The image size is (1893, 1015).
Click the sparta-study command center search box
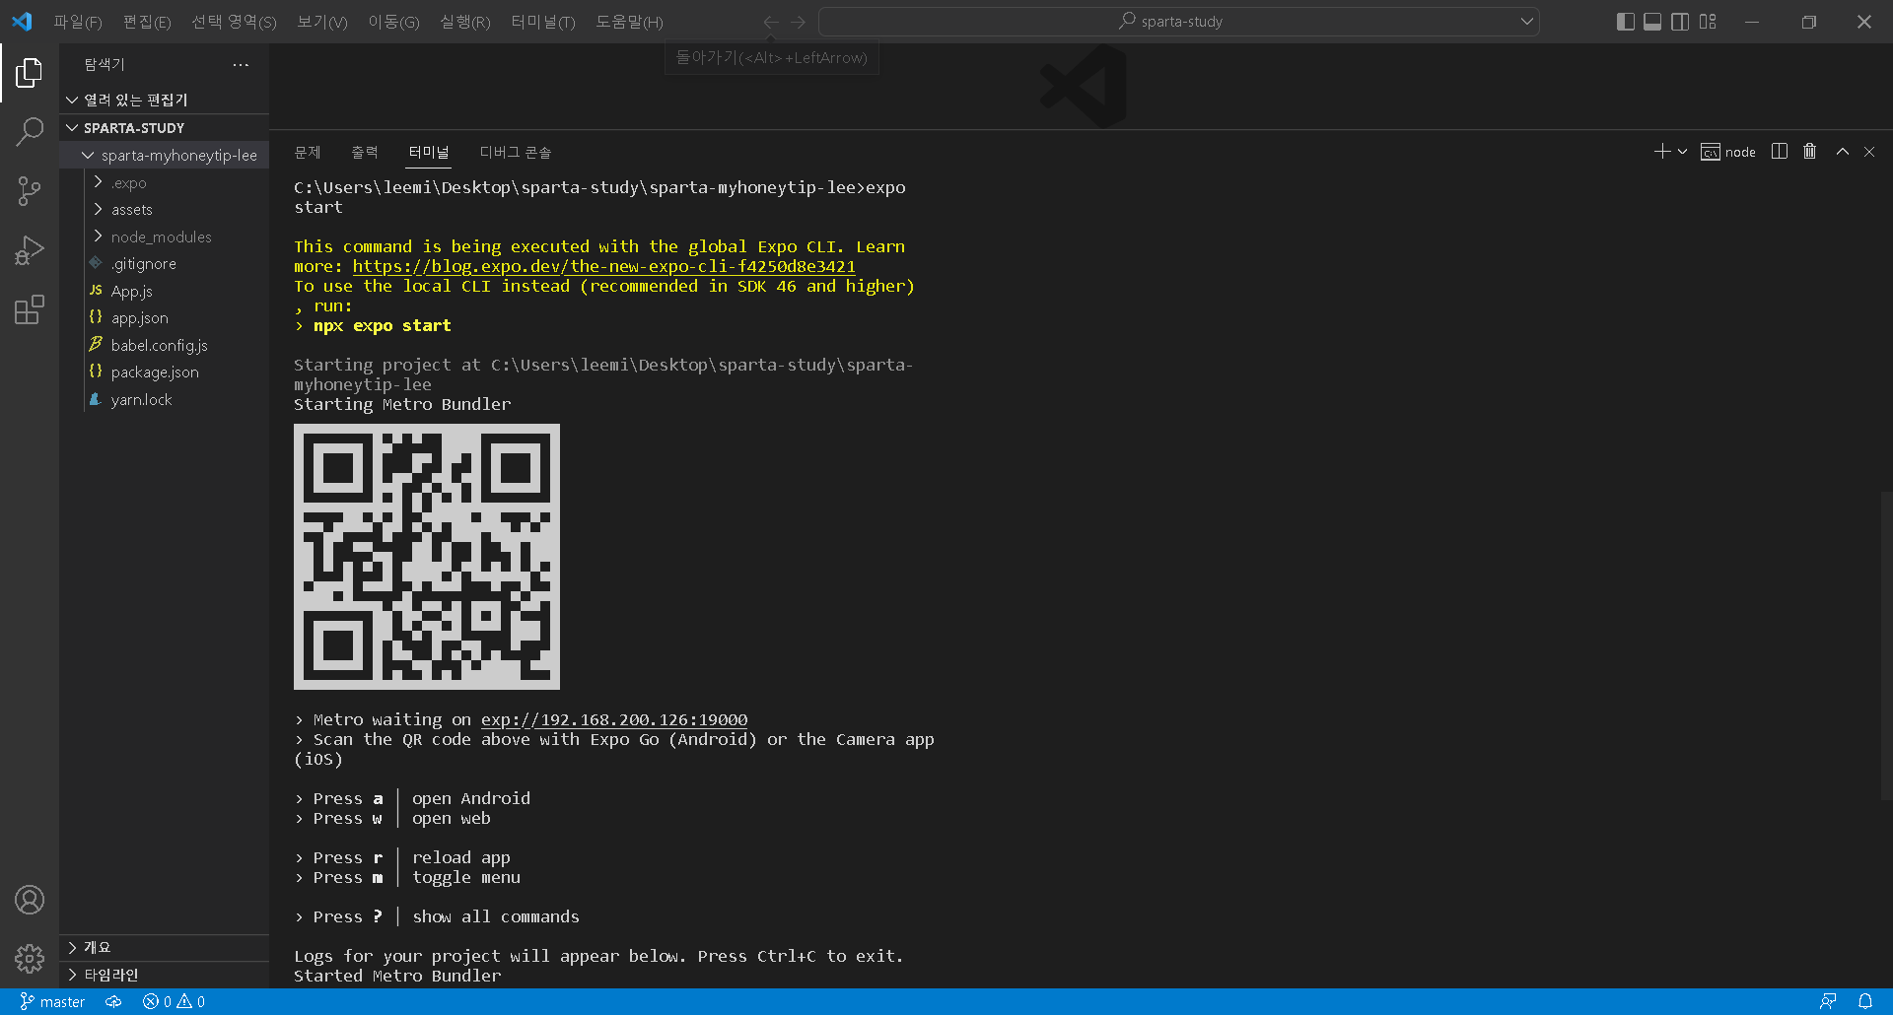point(1179,22)
